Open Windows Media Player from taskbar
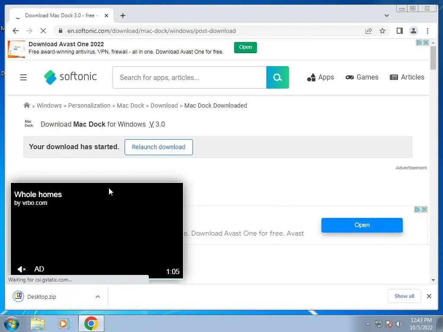Screen dimensions: 443x332 pos(64,323)
